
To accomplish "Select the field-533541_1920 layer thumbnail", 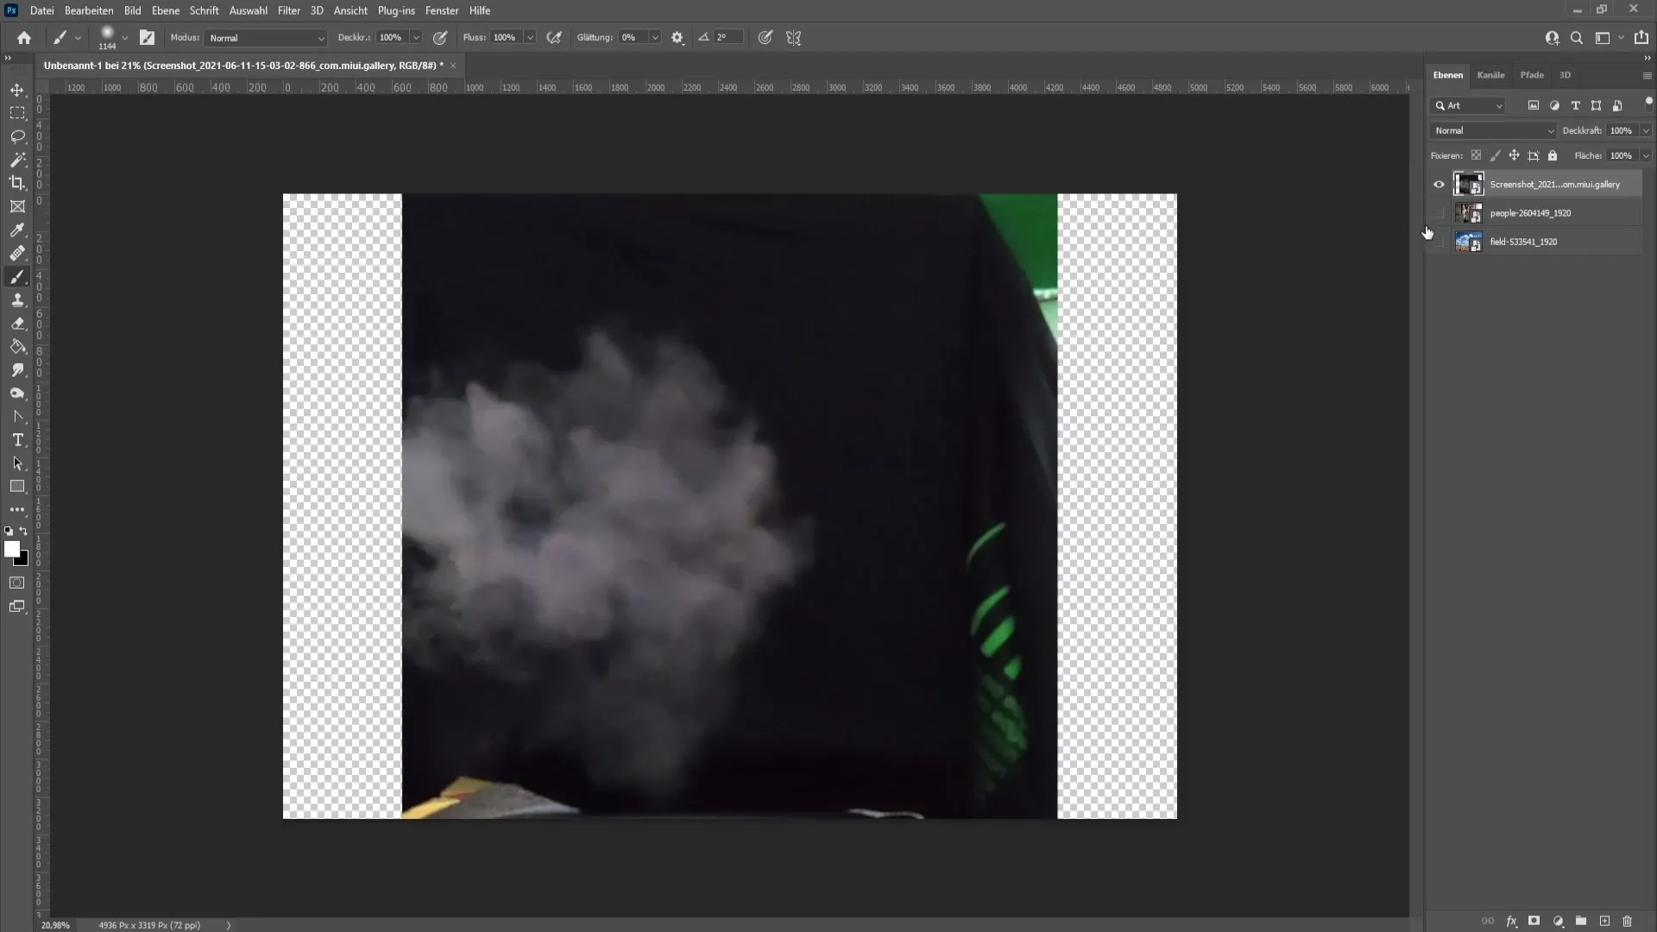I will point(1465,240).
